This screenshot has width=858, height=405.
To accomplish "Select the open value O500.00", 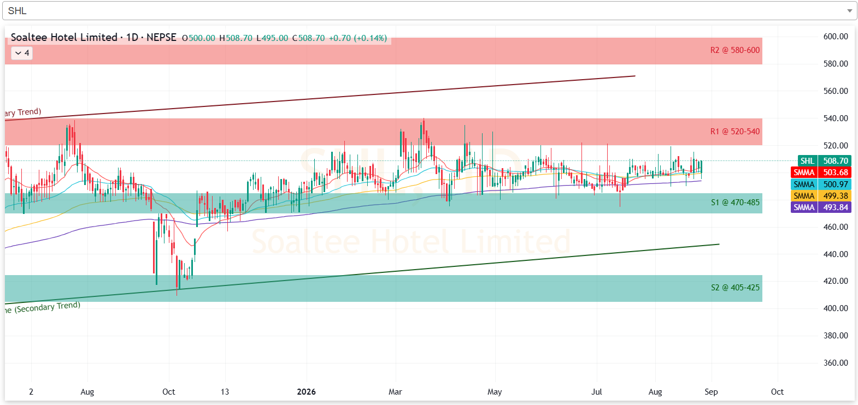I will pyautogui.click(x=198, y=38).
